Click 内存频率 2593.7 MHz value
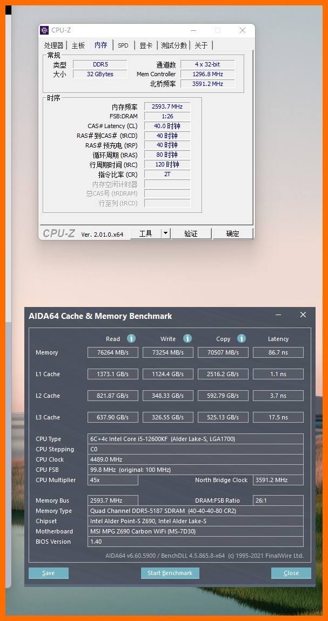This screenshot has height=621, width=328. click(167, 106)
